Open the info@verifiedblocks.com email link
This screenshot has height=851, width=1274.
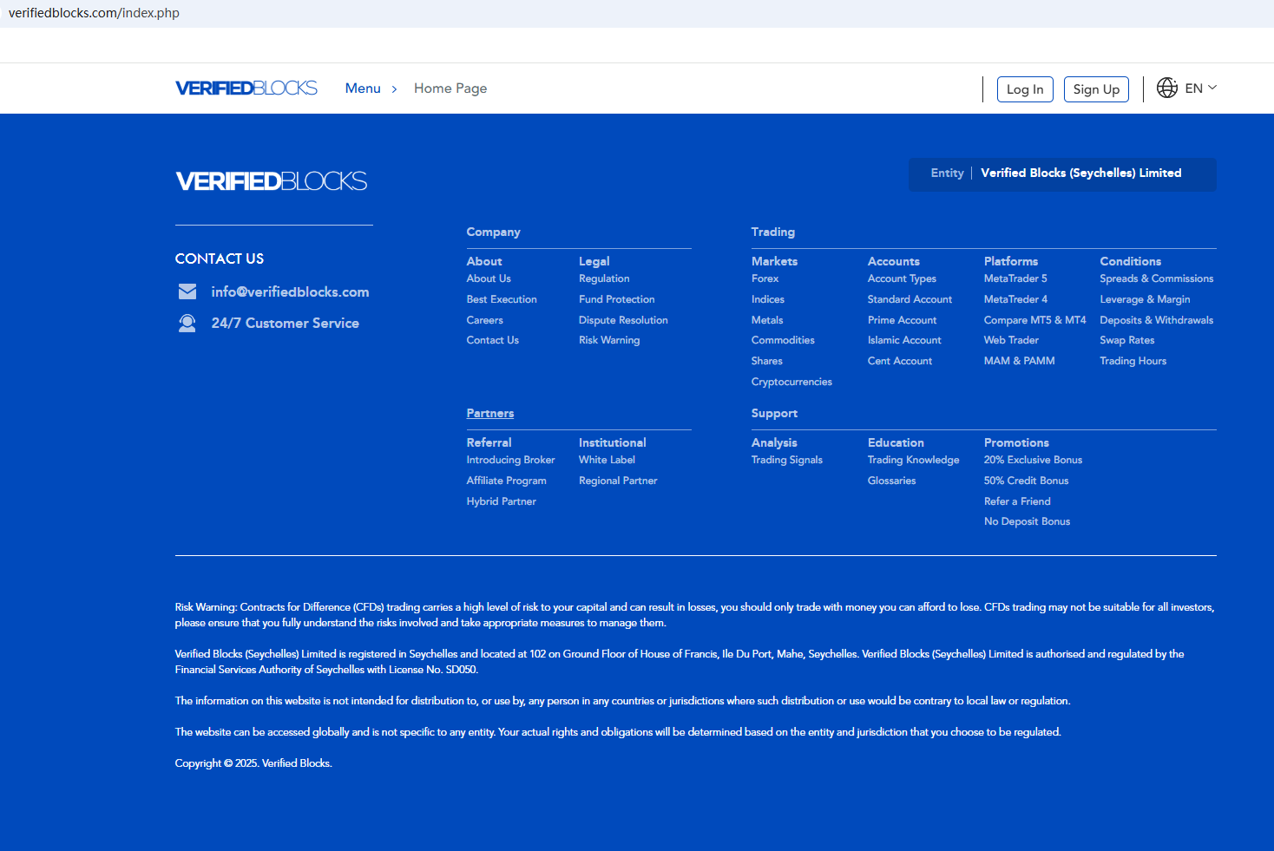pos(290,292)
